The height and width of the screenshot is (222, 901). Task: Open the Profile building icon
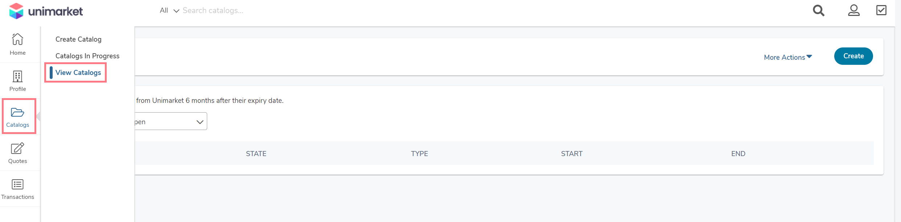coord(17,76)
